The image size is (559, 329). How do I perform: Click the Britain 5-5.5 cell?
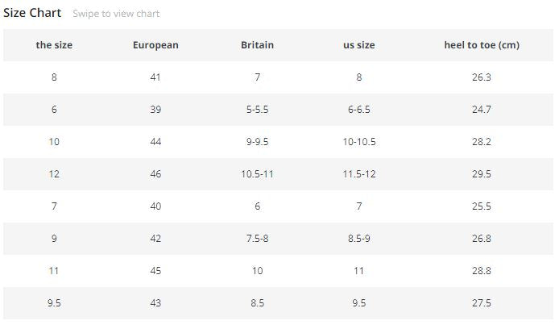[257, 110]
